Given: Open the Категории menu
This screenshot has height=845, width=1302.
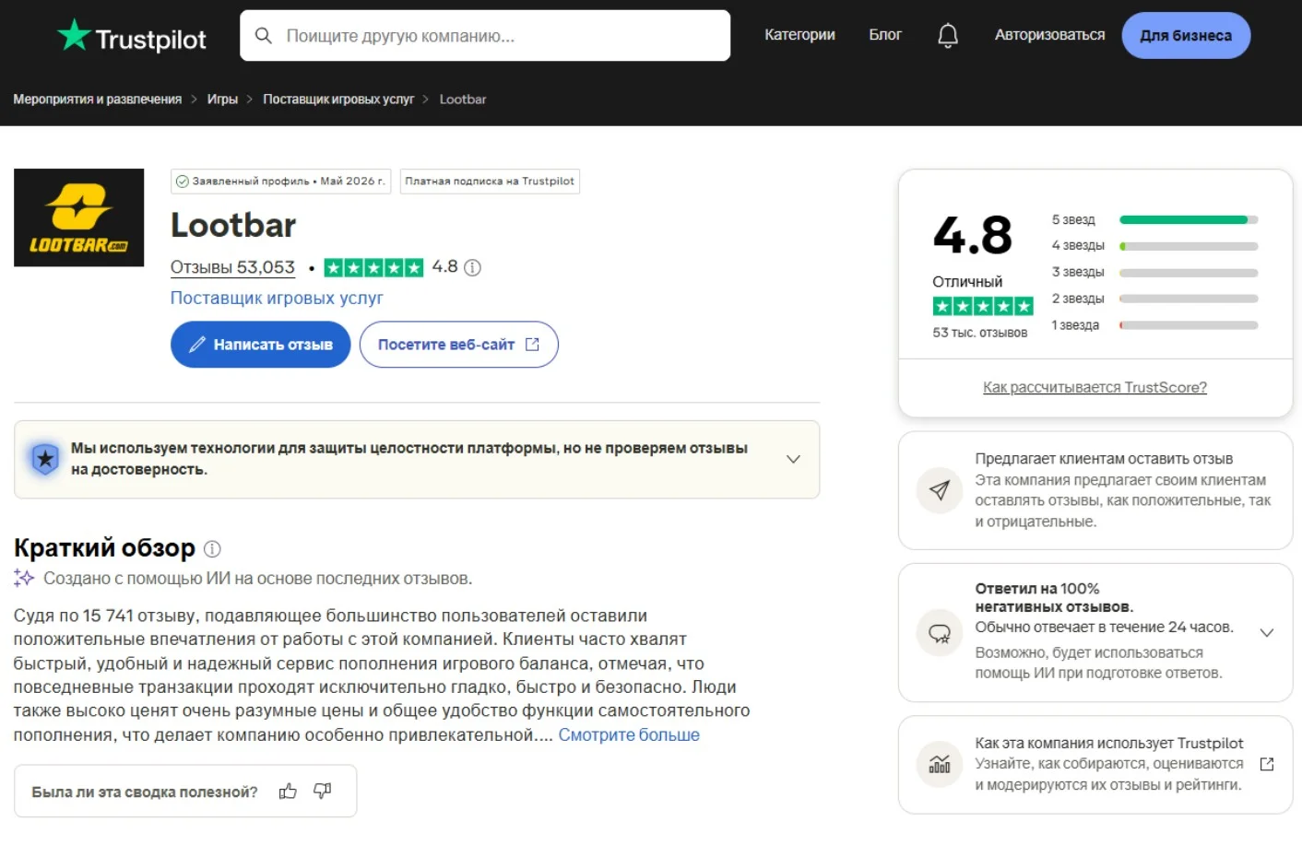Looking at the screenshot, I should click(799, 35).
